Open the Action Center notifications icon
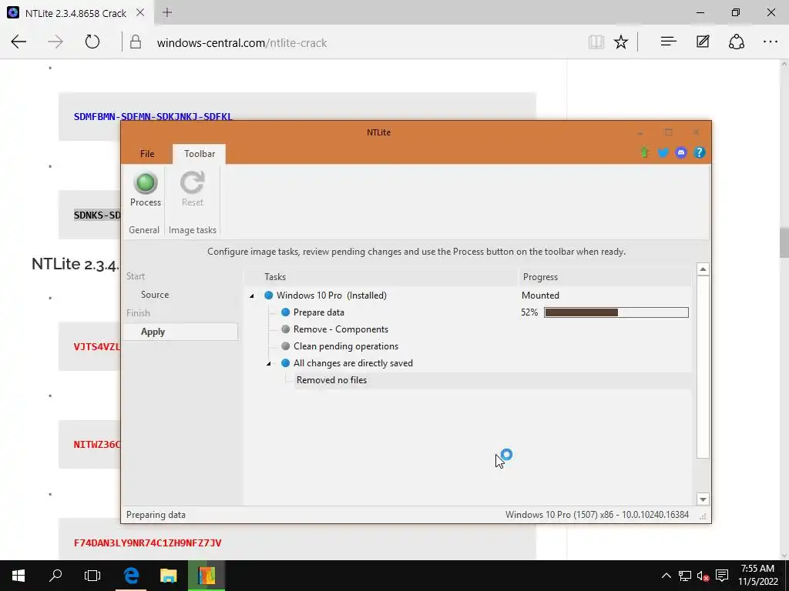 click(721, 576)
